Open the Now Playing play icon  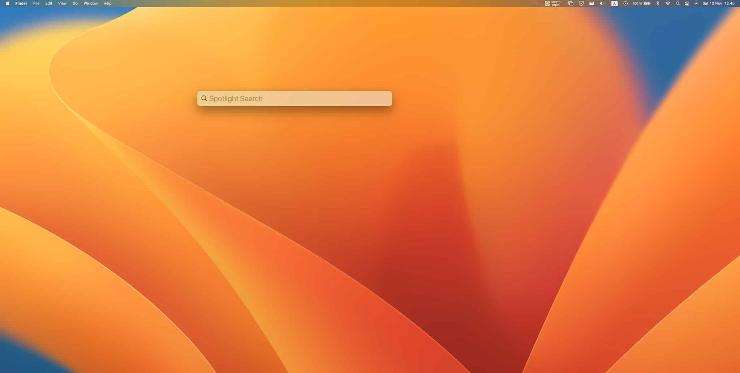click(x=625, y=3)
